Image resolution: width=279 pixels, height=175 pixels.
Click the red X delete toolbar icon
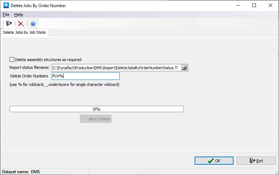tap(21, 24)
